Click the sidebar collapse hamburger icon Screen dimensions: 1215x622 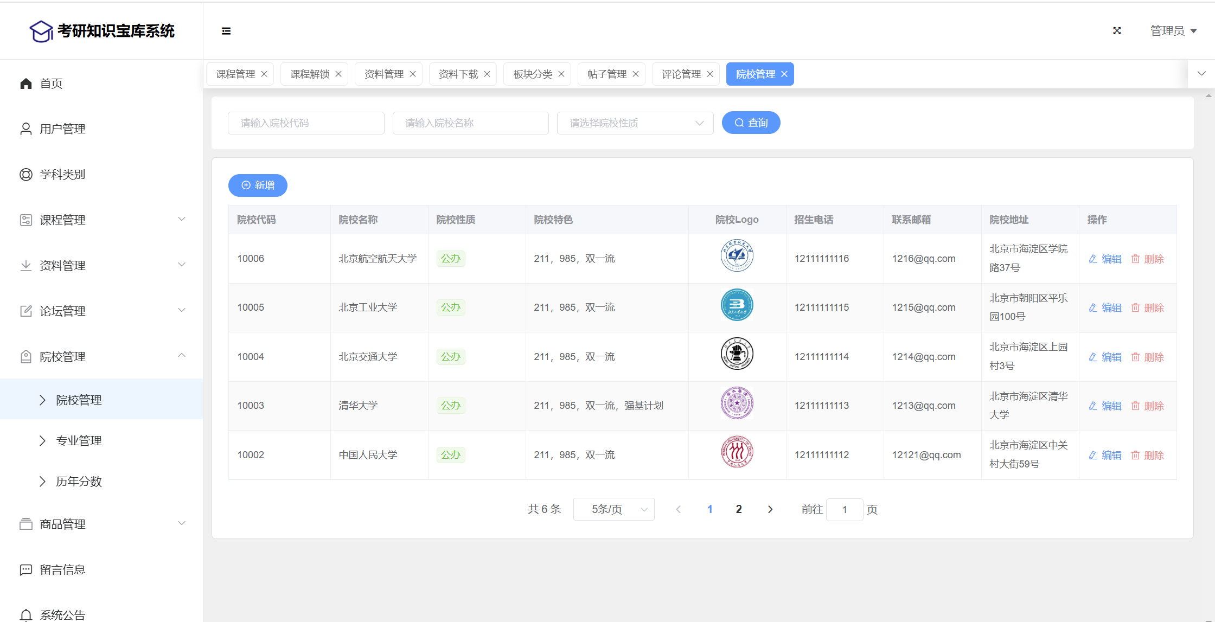226,31
